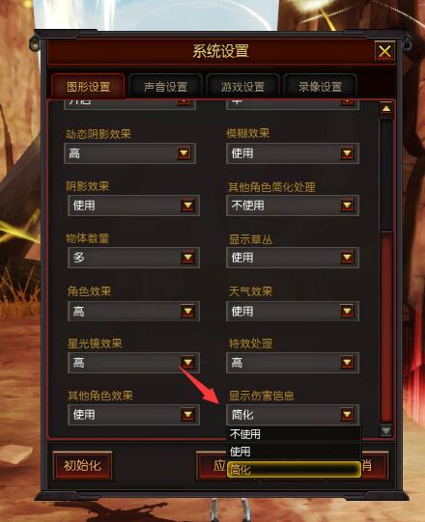The height and width of the screenshot is (522, 425).
Task: Expand 其他角色简化处理 dropdown arrow
Action: pyautogui.click(x=347, y=206)
